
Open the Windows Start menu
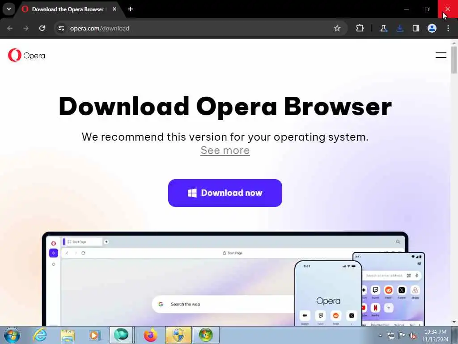click(12, 335)
